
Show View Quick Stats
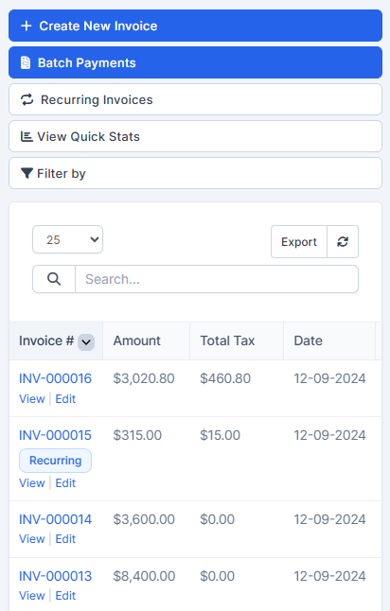coord(195,136)
